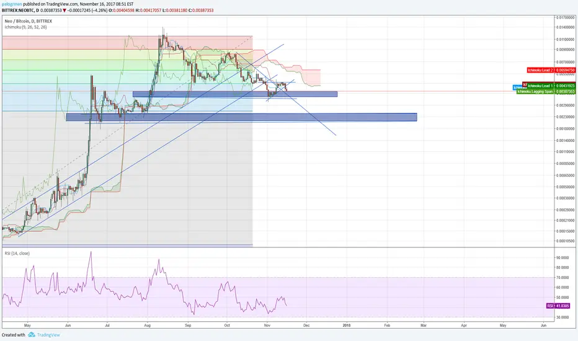Viewport: 578px width, 341px height.
Task: Click the 0.00900000 price axis label
Action: pyautogui.click(x=566, y=50)
